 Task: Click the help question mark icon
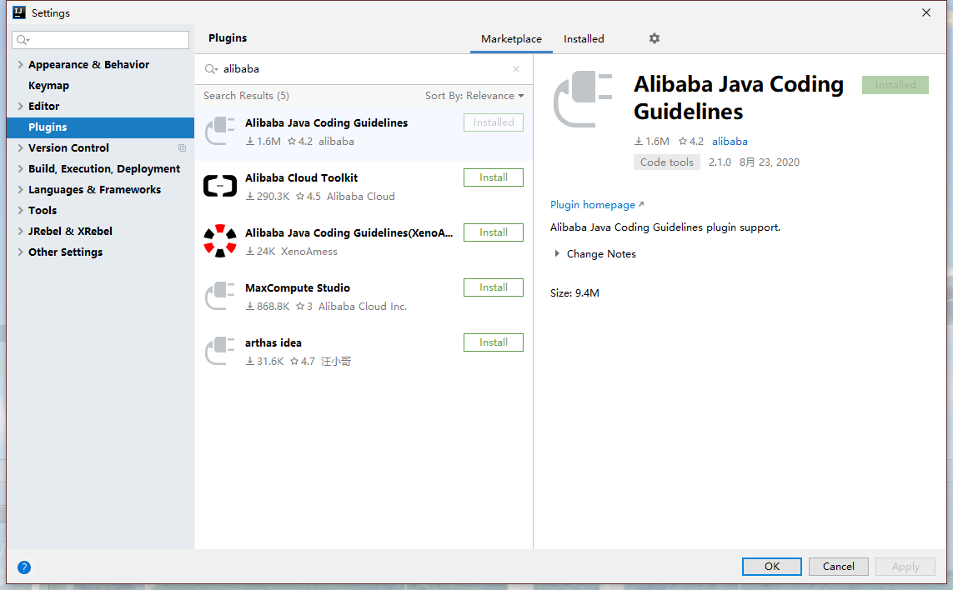coord(24,567)
